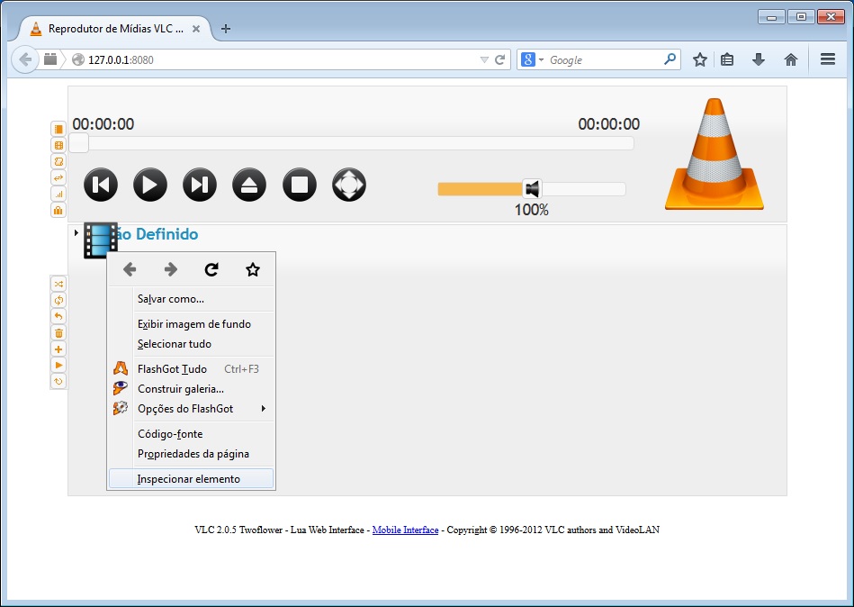Start playback with the play button
Screen dimensions: 854x607
coord(150,185)
